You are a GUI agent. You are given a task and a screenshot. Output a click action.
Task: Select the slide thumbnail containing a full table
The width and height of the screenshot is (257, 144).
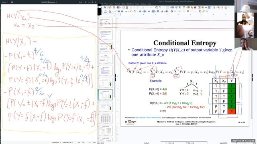pos(106,119)
